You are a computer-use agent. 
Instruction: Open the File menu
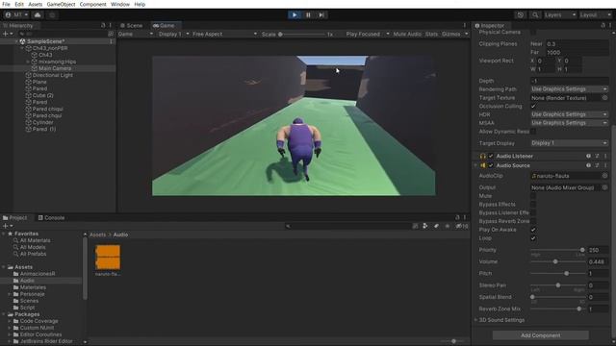pos(7,4)
